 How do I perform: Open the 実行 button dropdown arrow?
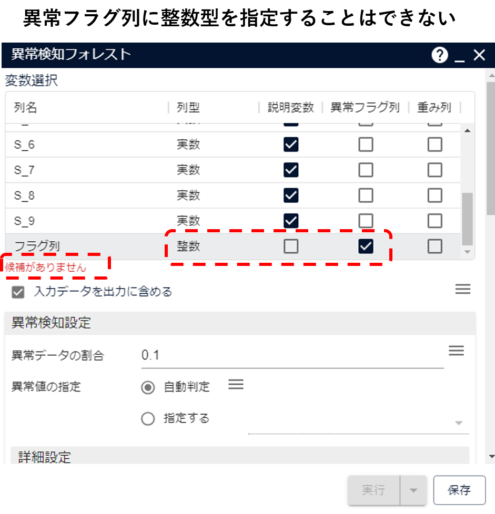point(413,490)
